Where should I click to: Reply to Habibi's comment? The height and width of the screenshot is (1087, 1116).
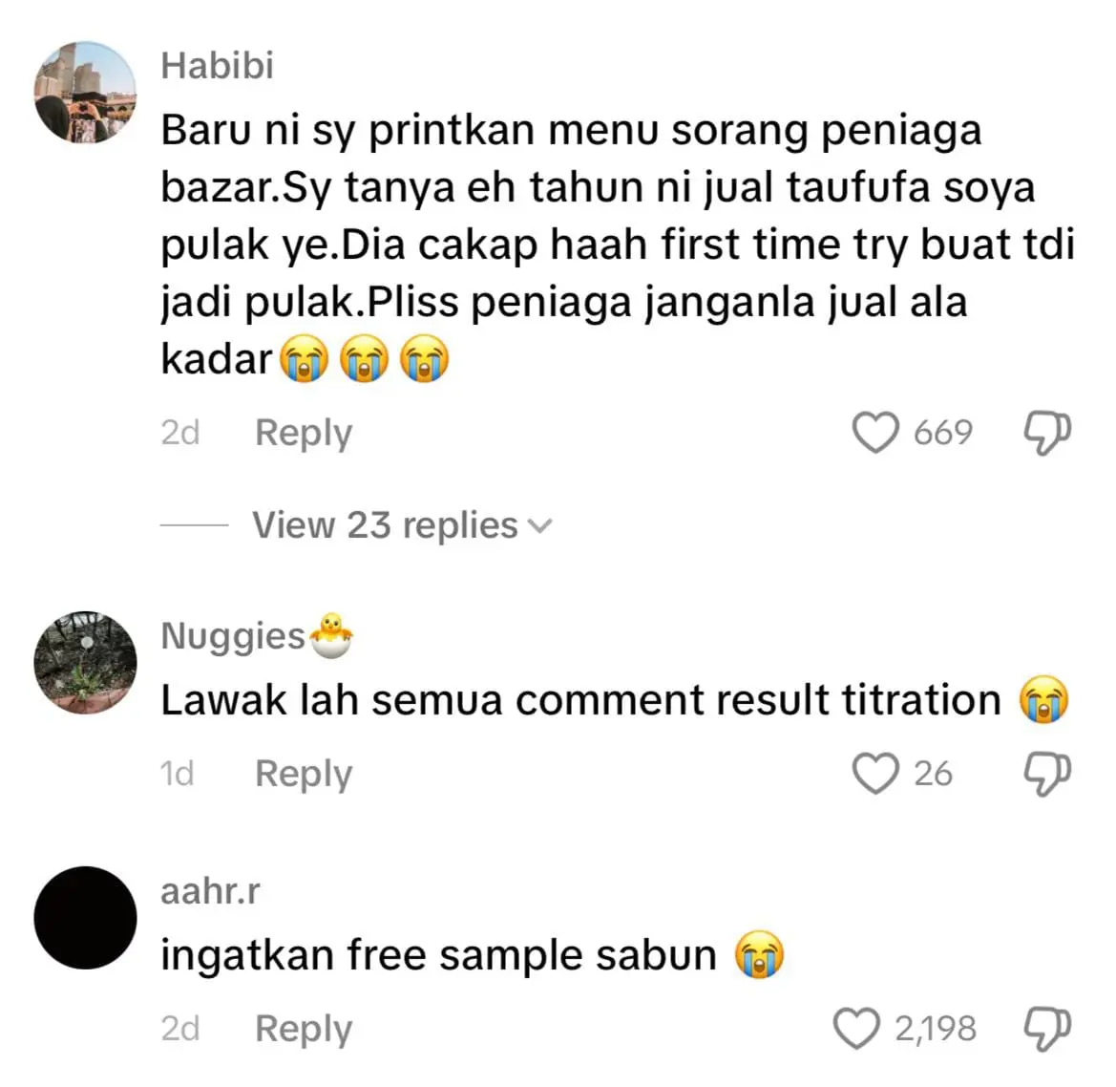(x=304, y=433)
